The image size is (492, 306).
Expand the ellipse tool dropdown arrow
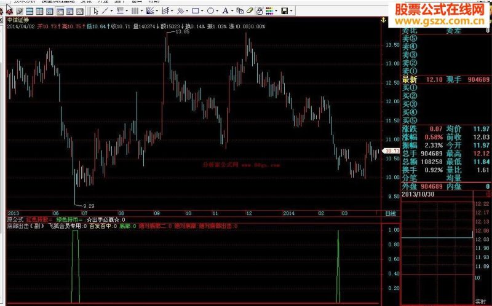click(x=217, y=11)
